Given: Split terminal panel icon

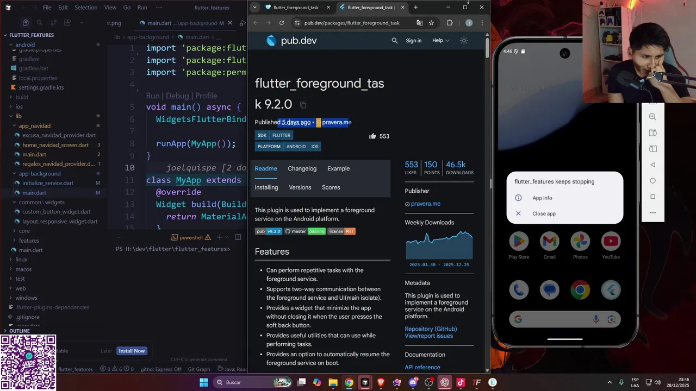Looking at the screenshot, I should point(238,237).
